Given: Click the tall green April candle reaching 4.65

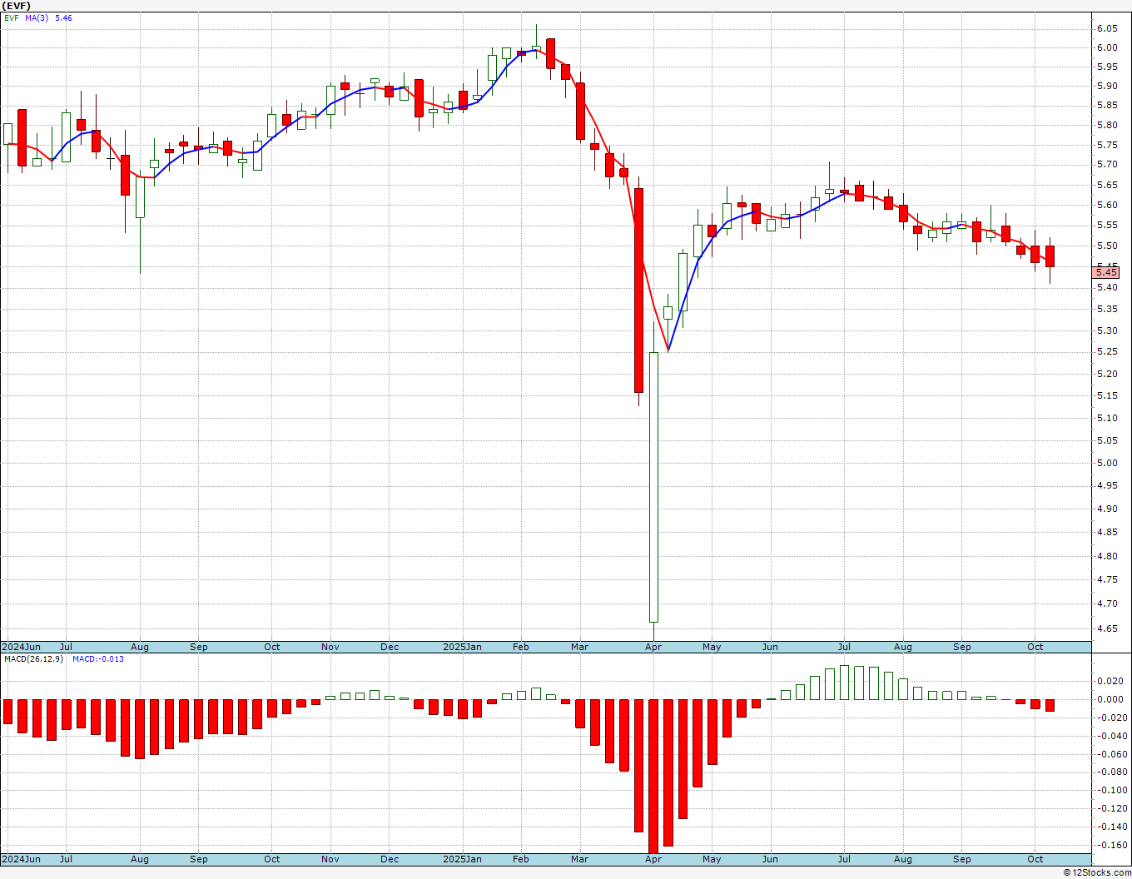Looking at the screenshot, I should [653, 487].
